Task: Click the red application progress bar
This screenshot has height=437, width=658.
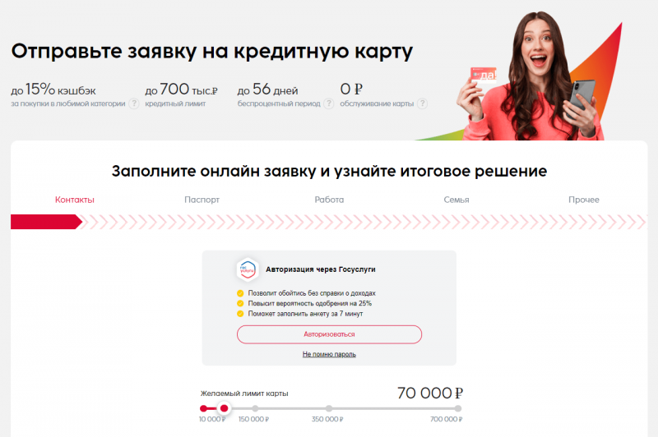Action: pos(46,222)
